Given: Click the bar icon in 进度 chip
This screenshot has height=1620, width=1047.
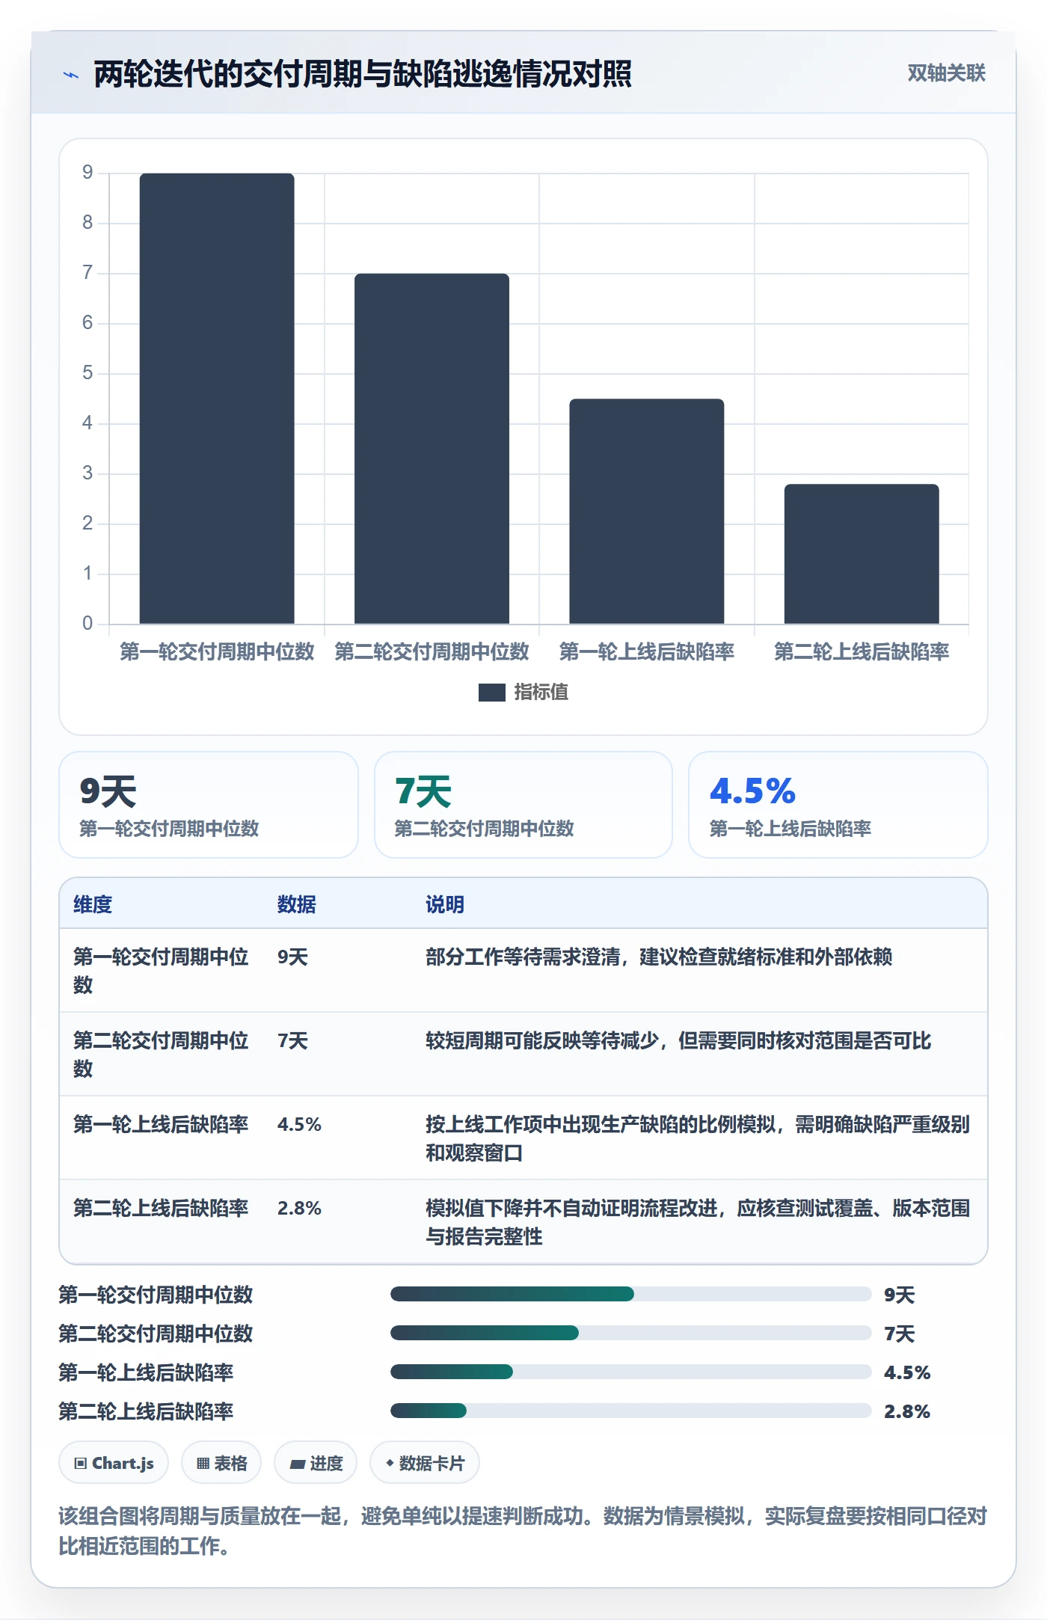Looking at the screenshot, I should [x=297, y=1464].
